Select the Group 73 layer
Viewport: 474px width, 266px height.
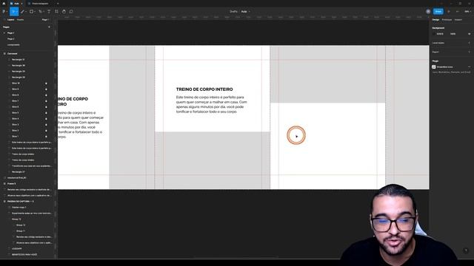click(x=16, y=219)
